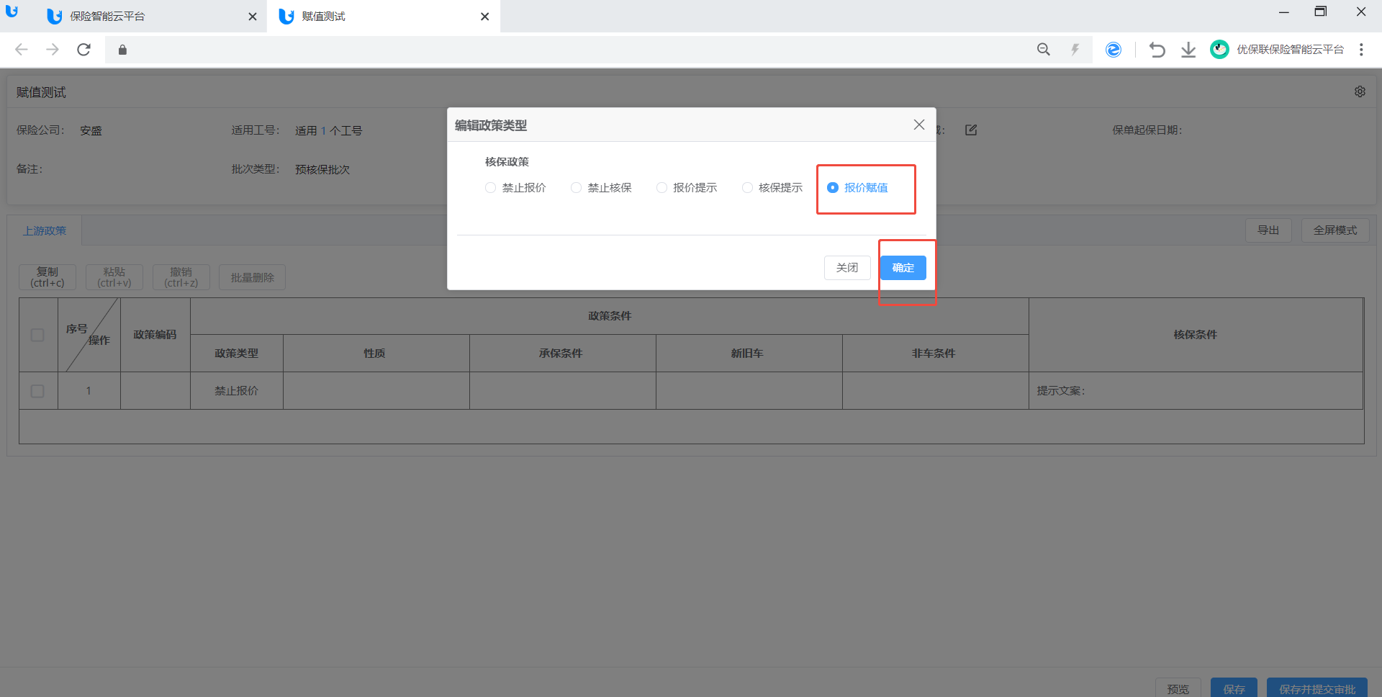Click the lightning bolt speed mode icon
This screenshot has height=697, width=1382.
pos(1075,50)
